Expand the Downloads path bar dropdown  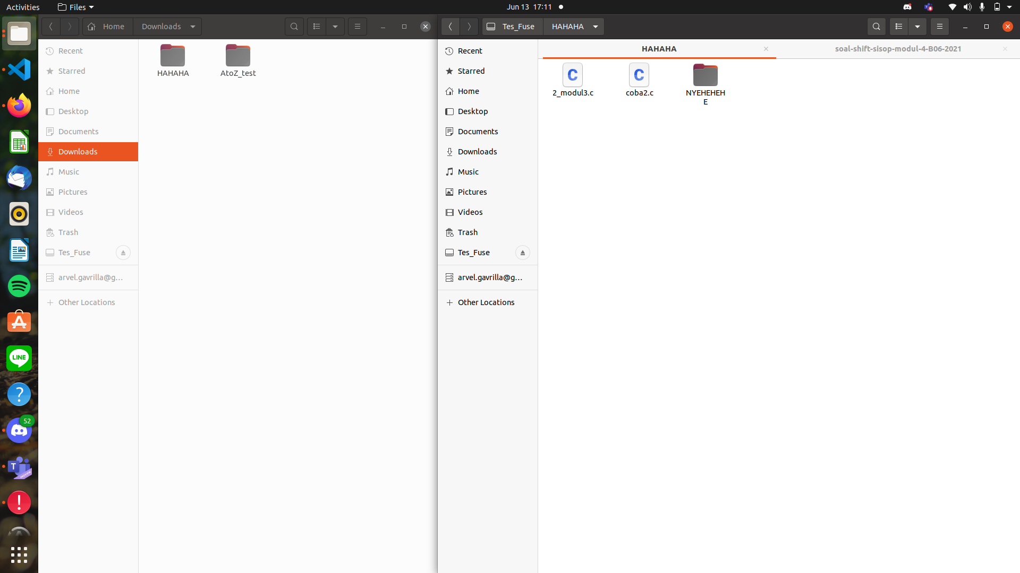tap(193, 27)
